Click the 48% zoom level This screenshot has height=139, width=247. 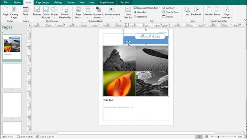click(x=240, y=137)
